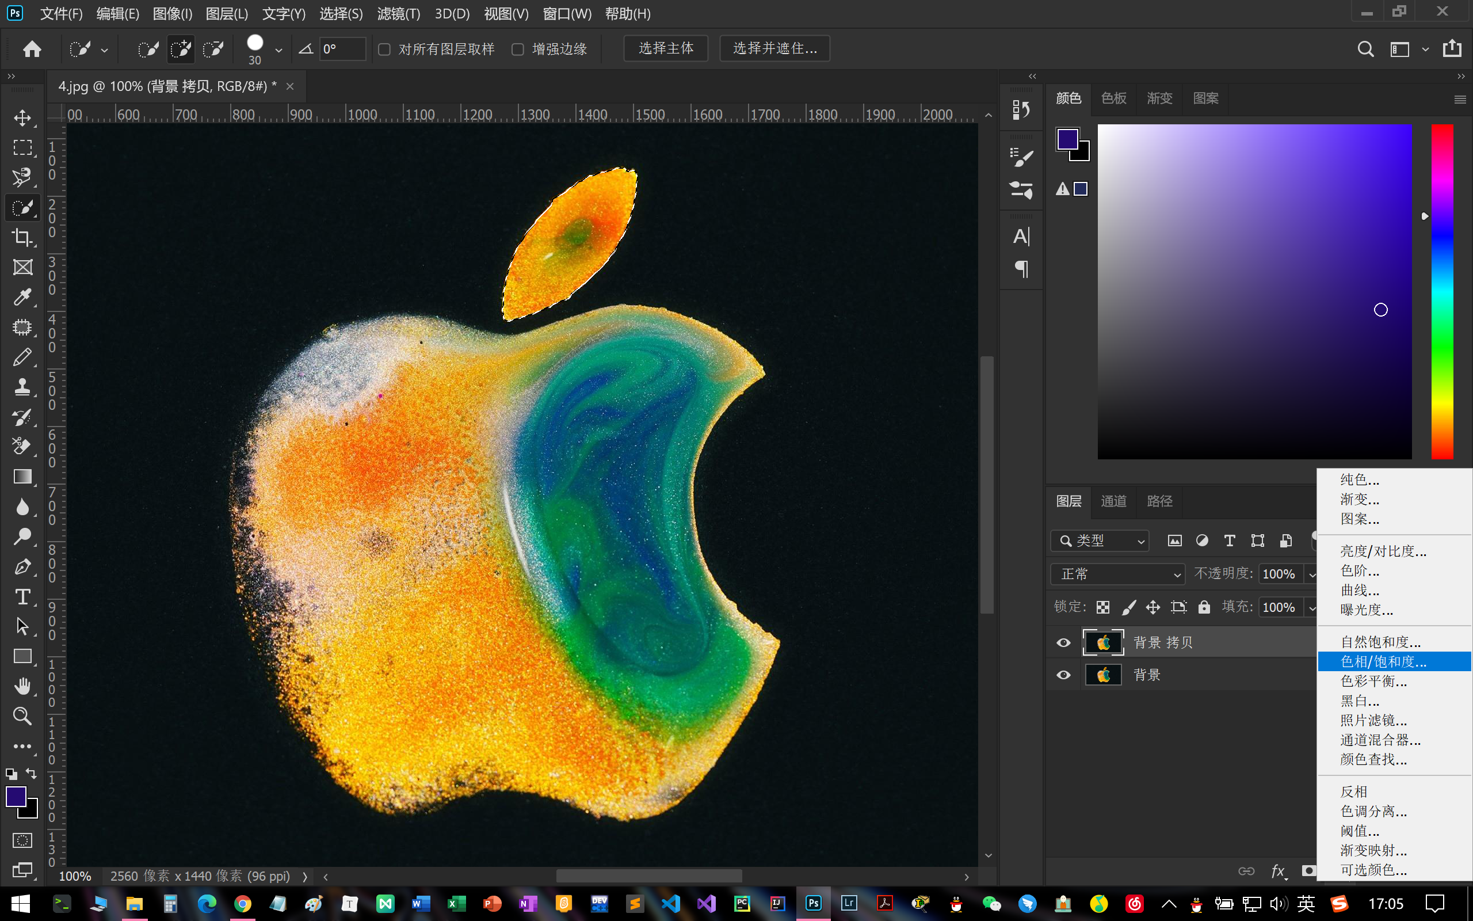This screenshot has height=921, width=1473.
Task: Select the Eraser tool
Action: (x=22, y=447)
